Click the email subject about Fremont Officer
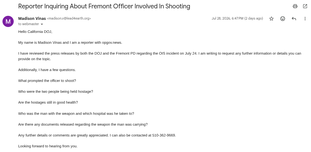 104,6
